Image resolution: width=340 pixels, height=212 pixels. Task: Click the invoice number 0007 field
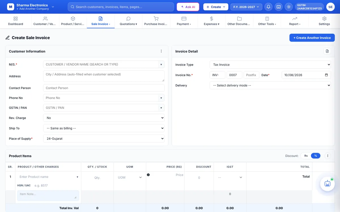tap(234, 75)
